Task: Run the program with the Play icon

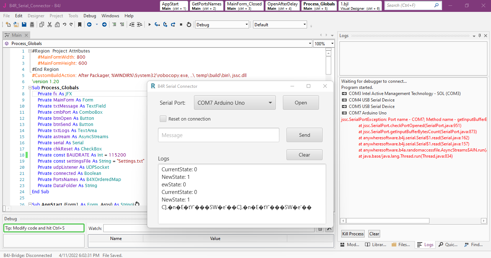Action: [x=150, y=24]
